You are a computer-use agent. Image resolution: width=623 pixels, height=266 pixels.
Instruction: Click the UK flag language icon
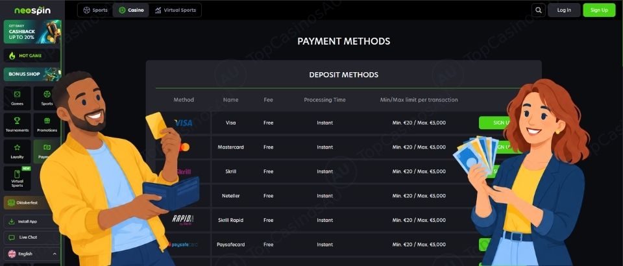pyautogui.click(x=12, y=254)
